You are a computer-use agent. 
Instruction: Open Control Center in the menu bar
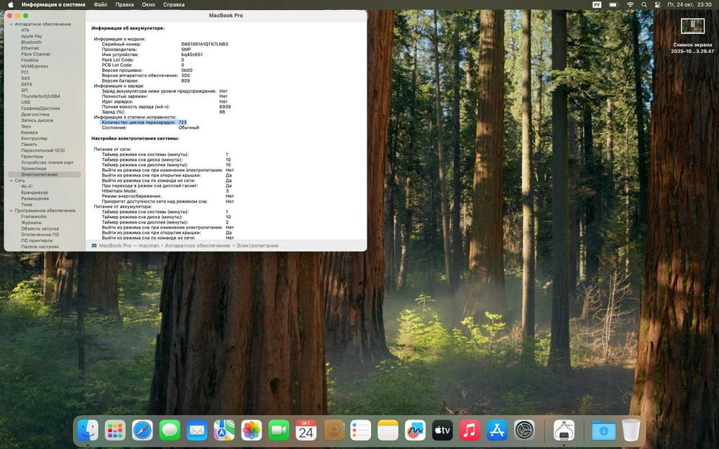657,4
